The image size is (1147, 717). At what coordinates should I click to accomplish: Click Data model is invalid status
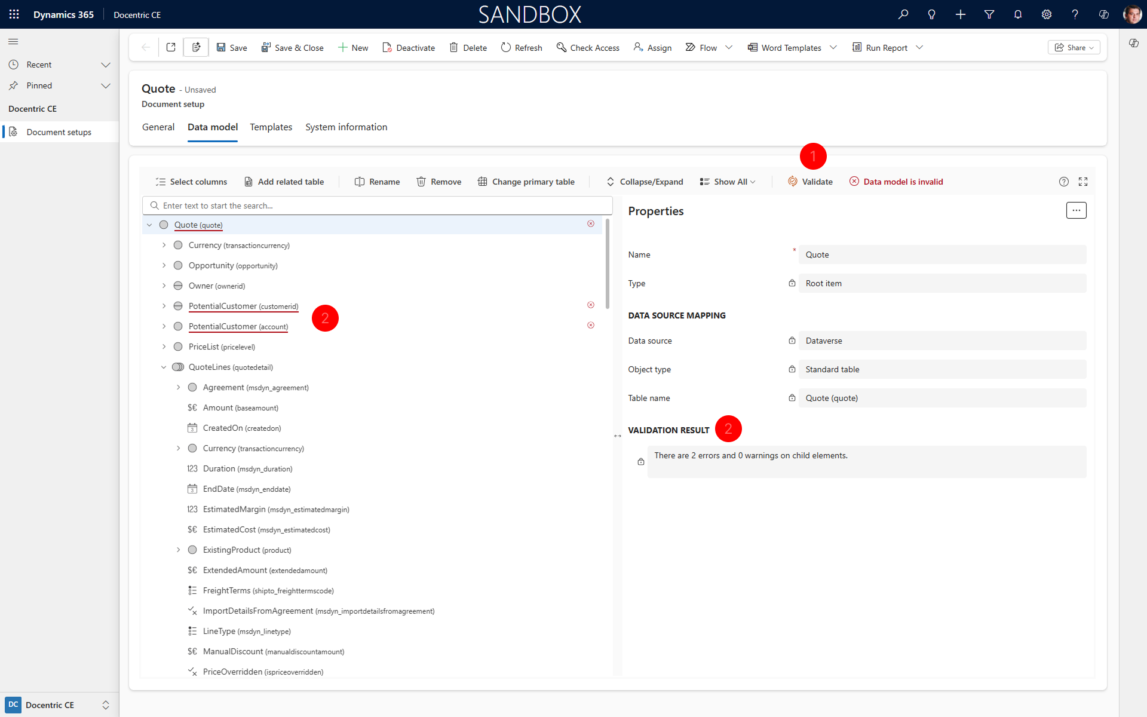896,182
